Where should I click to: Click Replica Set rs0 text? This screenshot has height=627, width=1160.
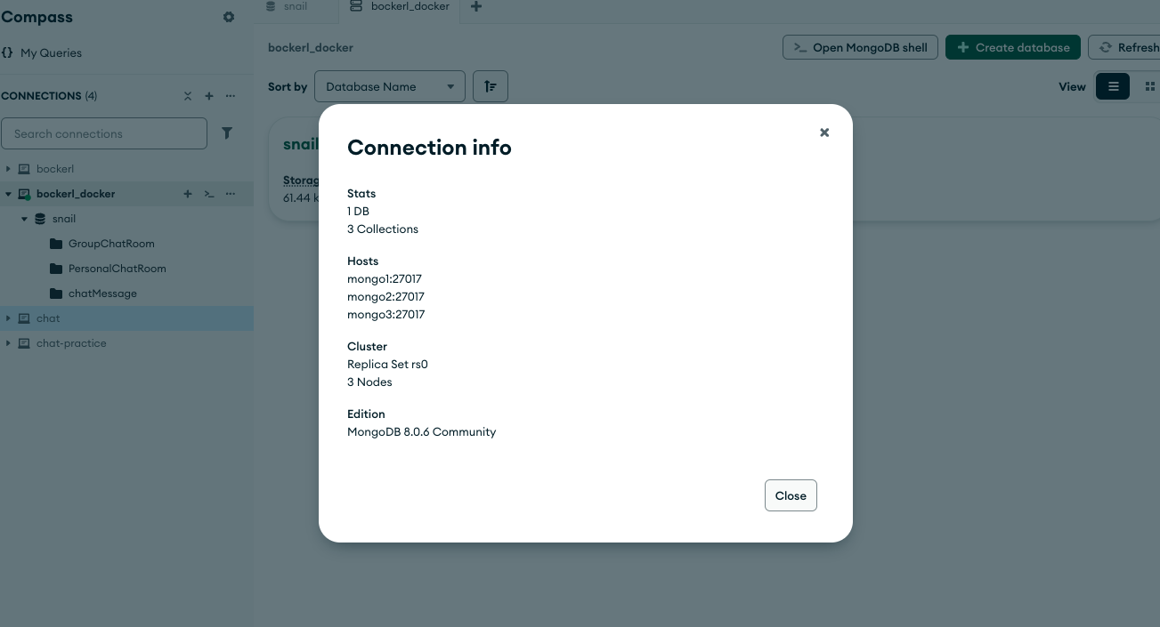pyautogui.click(x=387, y=365)
